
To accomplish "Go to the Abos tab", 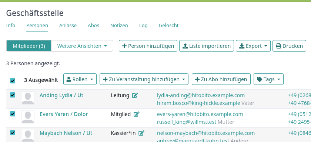I will pos(93,26).
